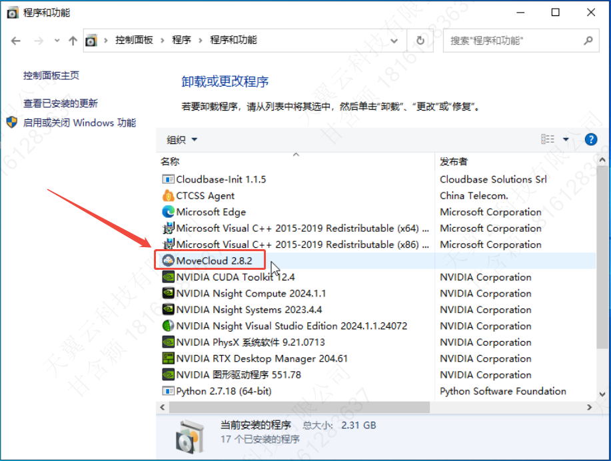Click the change view layout icon

(548, 139)
